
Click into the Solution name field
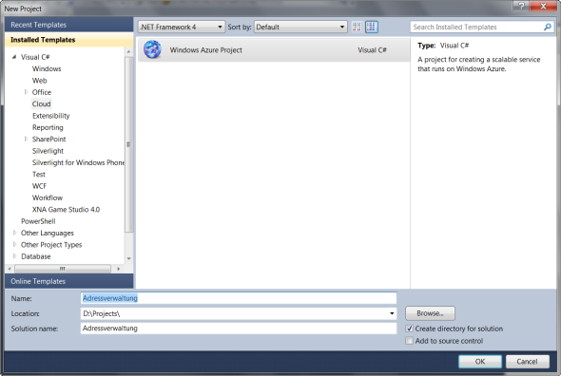(x=239, y=329)
